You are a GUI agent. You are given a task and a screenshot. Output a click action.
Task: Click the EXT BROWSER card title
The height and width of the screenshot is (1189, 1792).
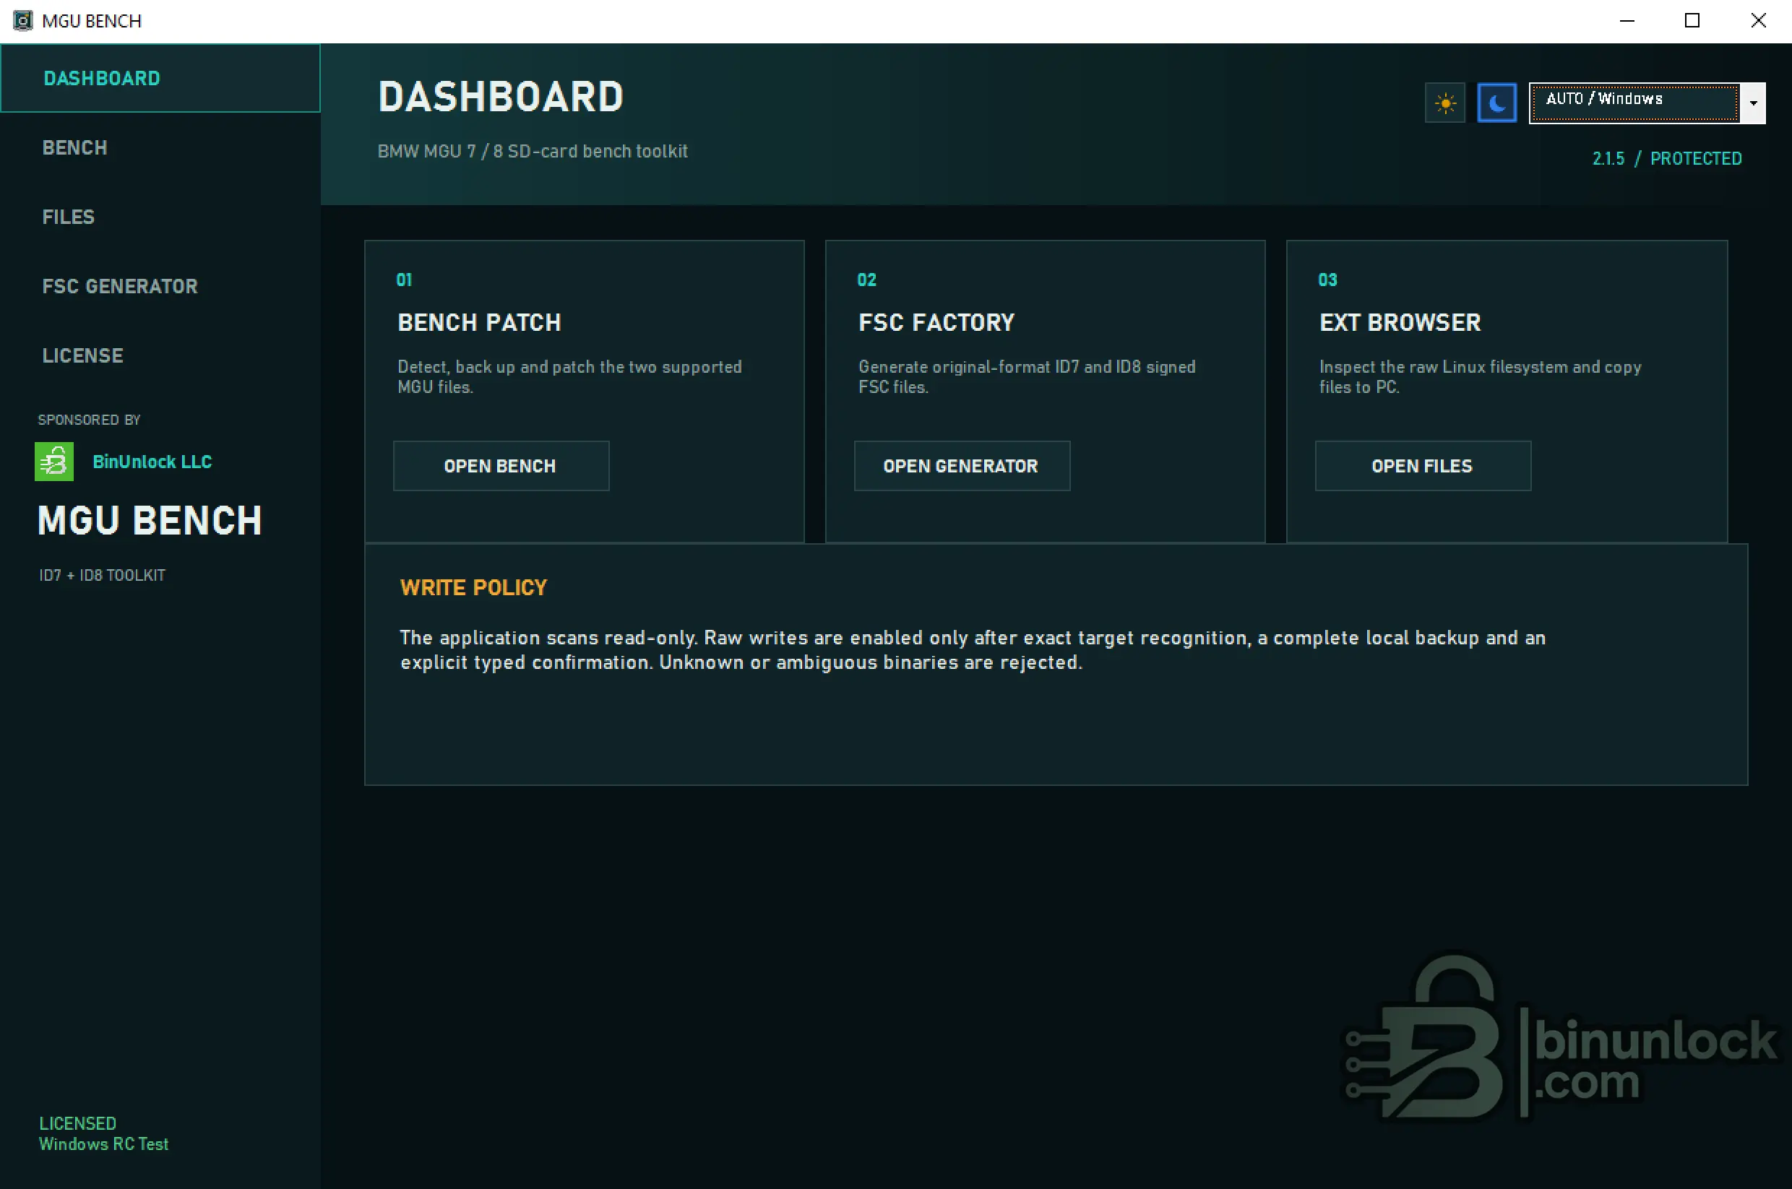pyautogui.click(x=1400, y=322)
